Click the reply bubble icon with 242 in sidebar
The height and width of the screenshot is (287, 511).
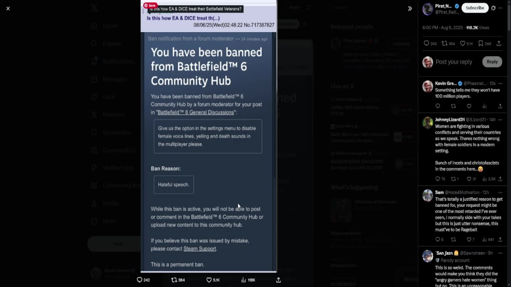[426, 43]
